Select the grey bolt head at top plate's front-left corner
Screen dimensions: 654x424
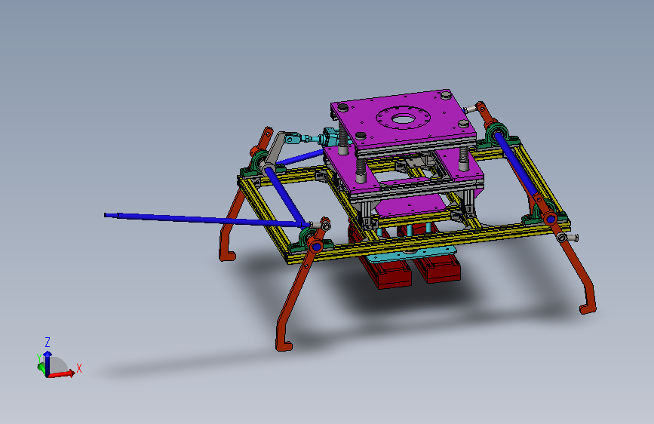361,136
